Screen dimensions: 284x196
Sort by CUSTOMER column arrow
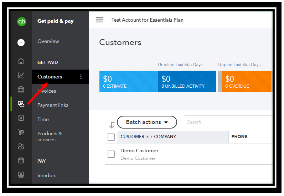tap(148, 137)
